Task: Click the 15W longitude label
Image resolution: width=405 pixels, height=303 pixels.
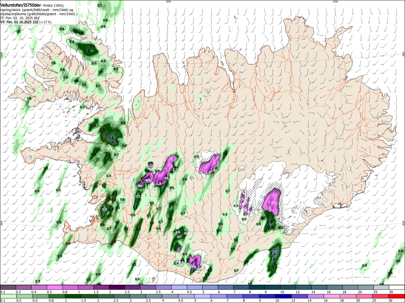Action: coord(335,2)
